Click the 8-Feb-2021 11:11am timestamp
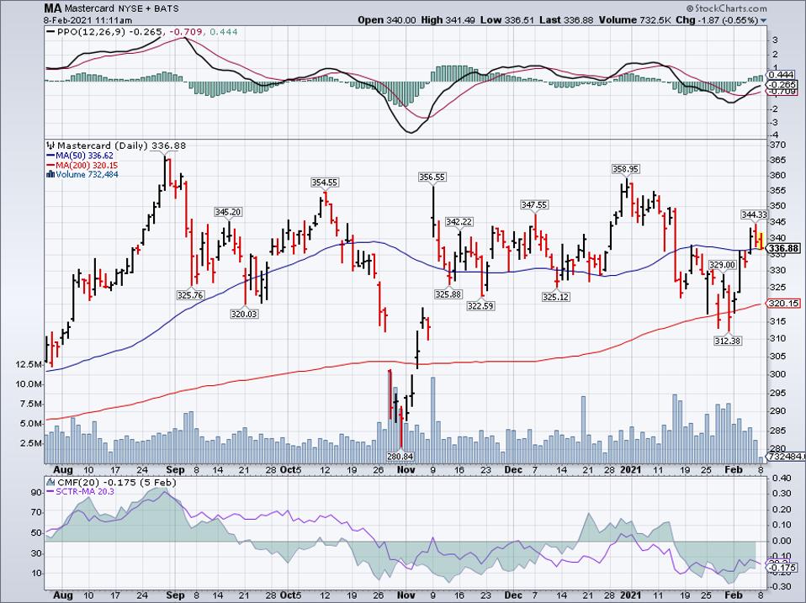806x603 pixels. click(87, 20)
